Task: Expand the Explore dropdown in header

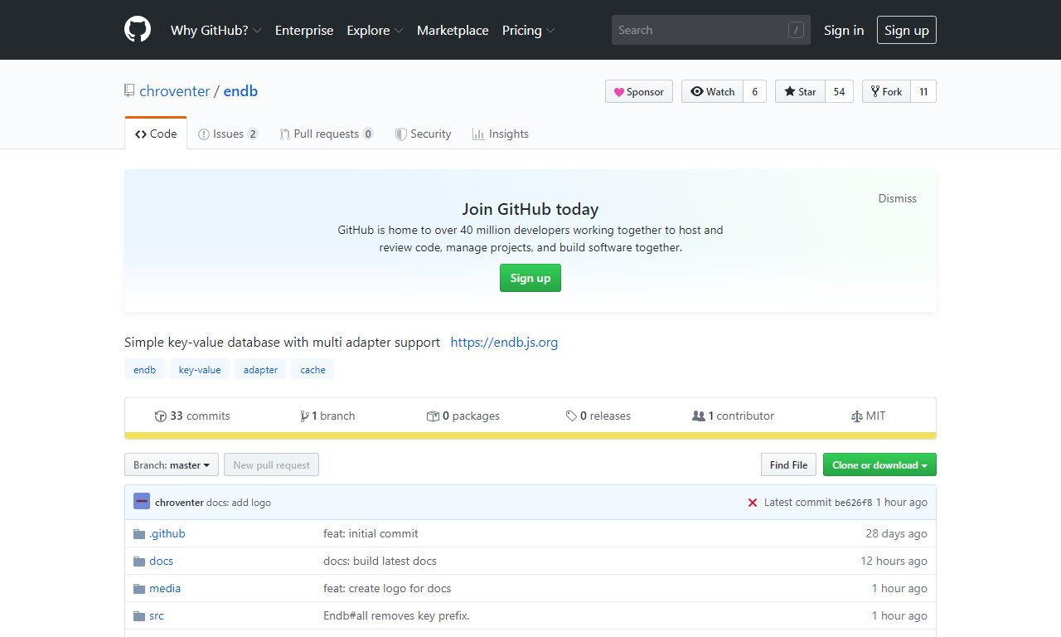Action: [375, 30]
